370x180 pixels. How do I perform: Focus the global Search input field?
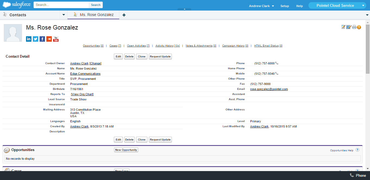61,5
